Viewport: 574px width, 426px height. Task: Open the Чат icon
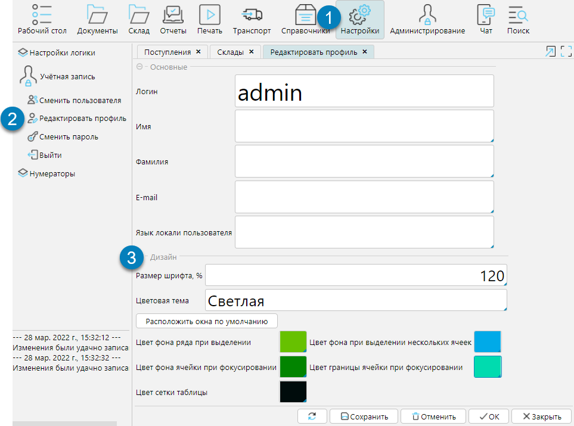tap(486, 19)
